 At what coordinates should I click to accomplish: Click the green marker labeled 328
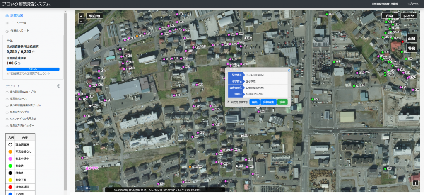tap(313, 100)
